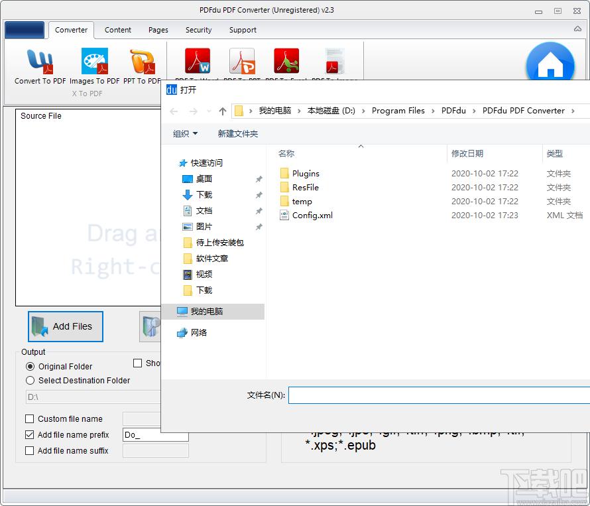Select the PDF To PPT converter icon
This screenshot has height=506, width=590.
point(243,61)
